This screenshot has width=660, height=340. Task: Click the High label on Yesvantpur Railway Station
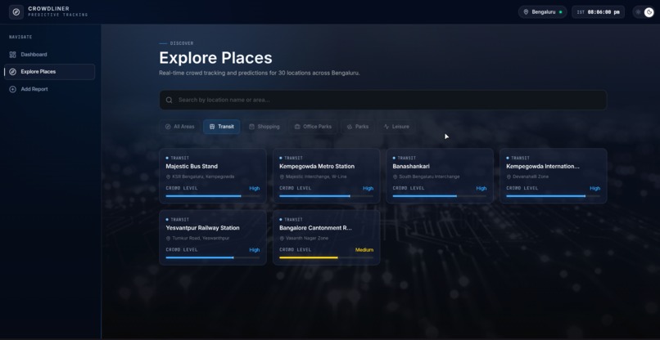254,249
